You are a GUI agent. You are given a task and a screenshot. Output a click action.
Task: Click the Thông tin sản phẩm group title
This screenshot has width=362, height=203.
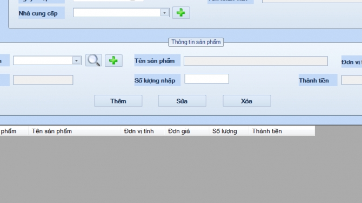[x=196, y=42]
